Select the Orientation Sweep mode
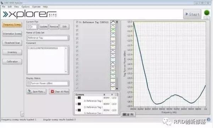The width and height of the screenshot is (213, 128). 12,34
